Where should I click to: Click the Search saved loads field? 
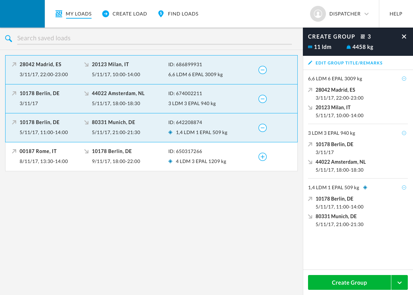[x=155, y=38]
